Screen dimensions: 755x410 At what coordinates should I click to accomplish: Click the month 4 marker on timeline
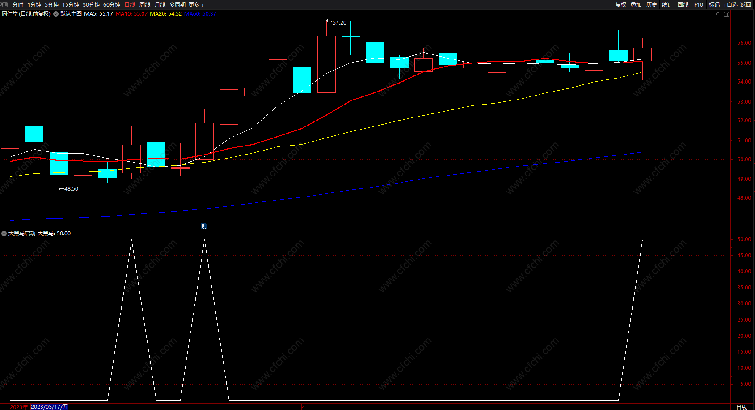[x=303, y=407]
